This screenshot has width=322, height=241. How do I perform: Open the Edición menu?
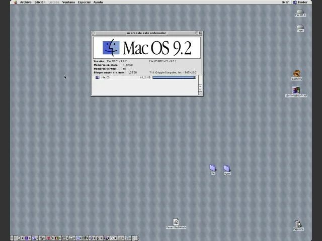40,2
